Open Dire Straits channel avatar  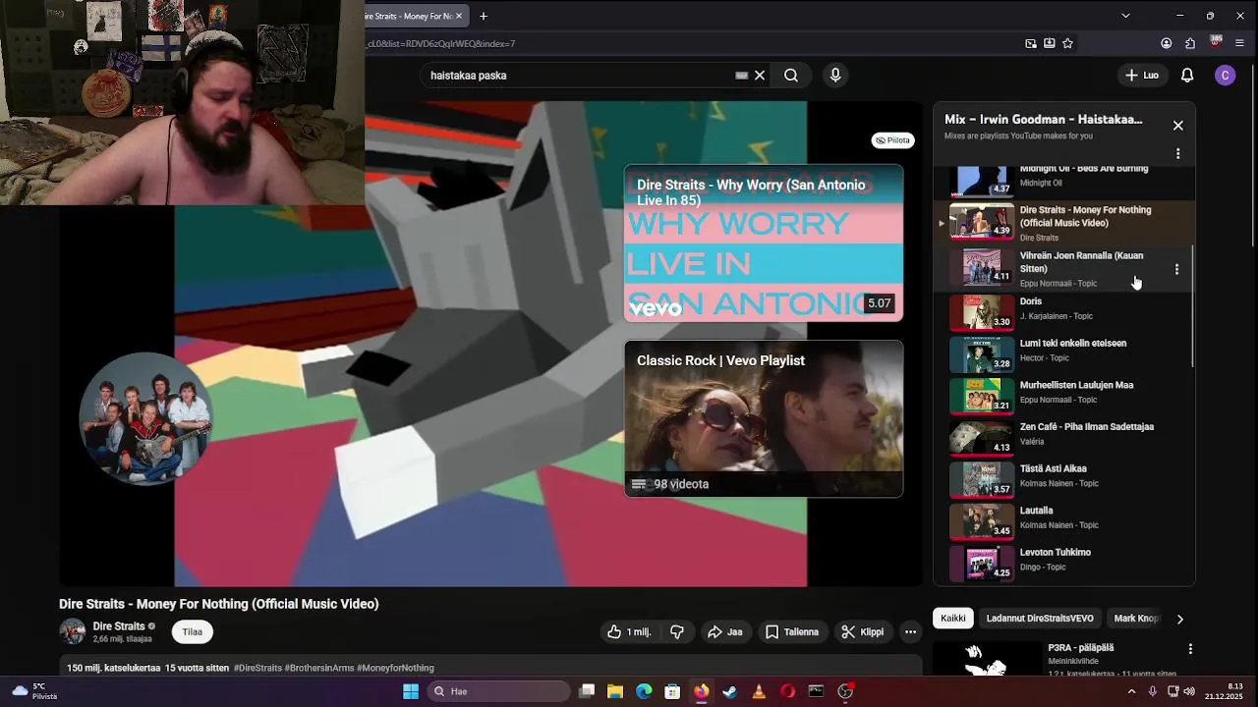click(x=73, y=631)
